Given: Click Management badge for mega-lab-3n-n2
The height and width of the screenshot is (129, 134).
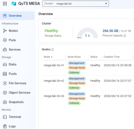Looking at the screenshot, I should (x=77, y=79).
